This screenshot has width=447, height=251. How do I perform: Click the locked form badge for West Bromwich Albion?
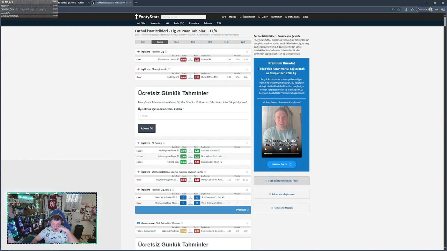197,203
